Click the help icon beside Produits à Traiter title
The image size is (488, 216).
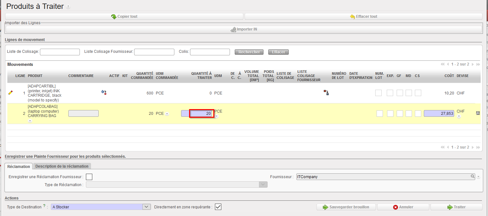pos(68,7)
